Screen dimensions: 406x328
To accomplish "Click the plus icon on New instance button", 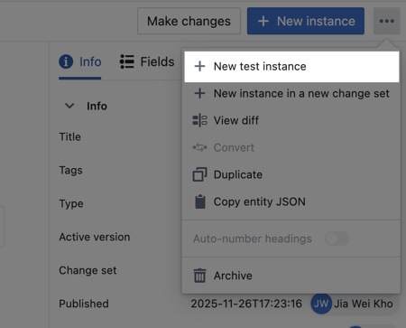I will point(263,22).
